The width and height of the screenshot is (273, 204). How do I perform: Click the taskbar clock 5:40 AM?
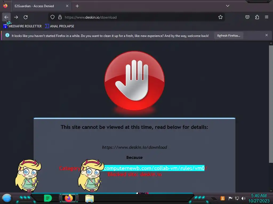click(259, 195)
